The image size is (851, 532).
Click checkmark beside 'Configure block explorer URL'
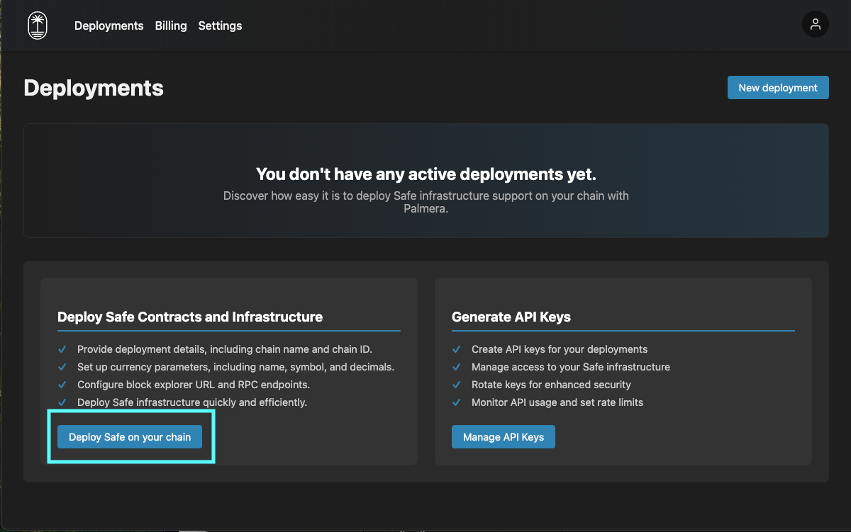(x=62, y=385)
